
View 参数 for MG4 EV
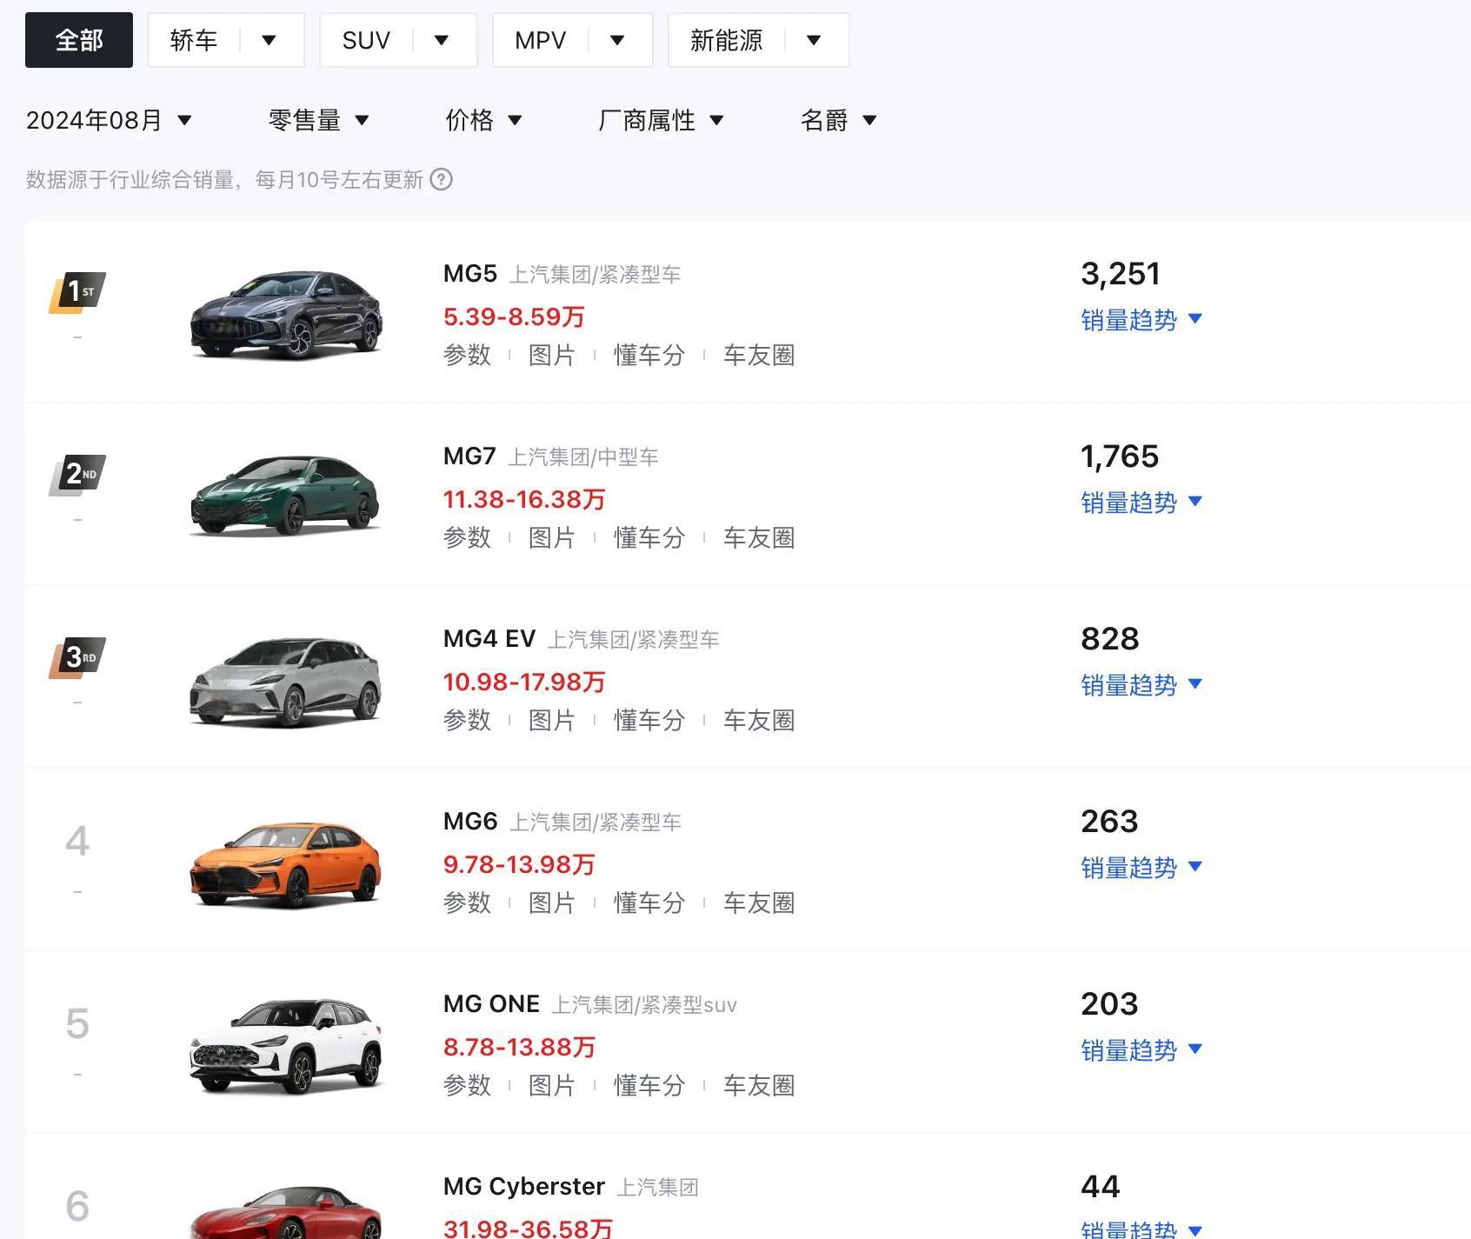click(468, 720)
